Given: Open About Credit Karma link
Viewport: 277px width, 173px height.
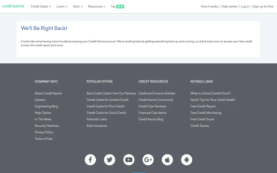Looking at the screenshot, I should tap(48, 93).
